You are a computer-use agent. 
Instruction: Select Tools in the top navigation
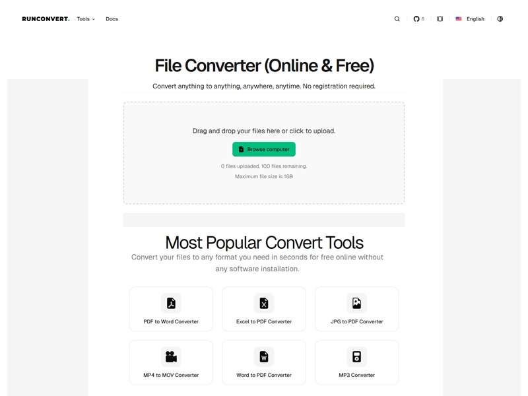(x=82, y=18)
